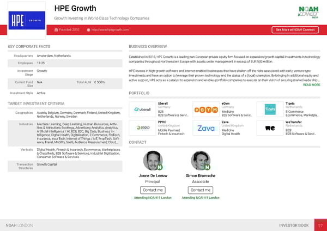Click the calendar icon beside Founded 2010
The height and width of the screenshot is (231, 327).
(x=56, y=29)
